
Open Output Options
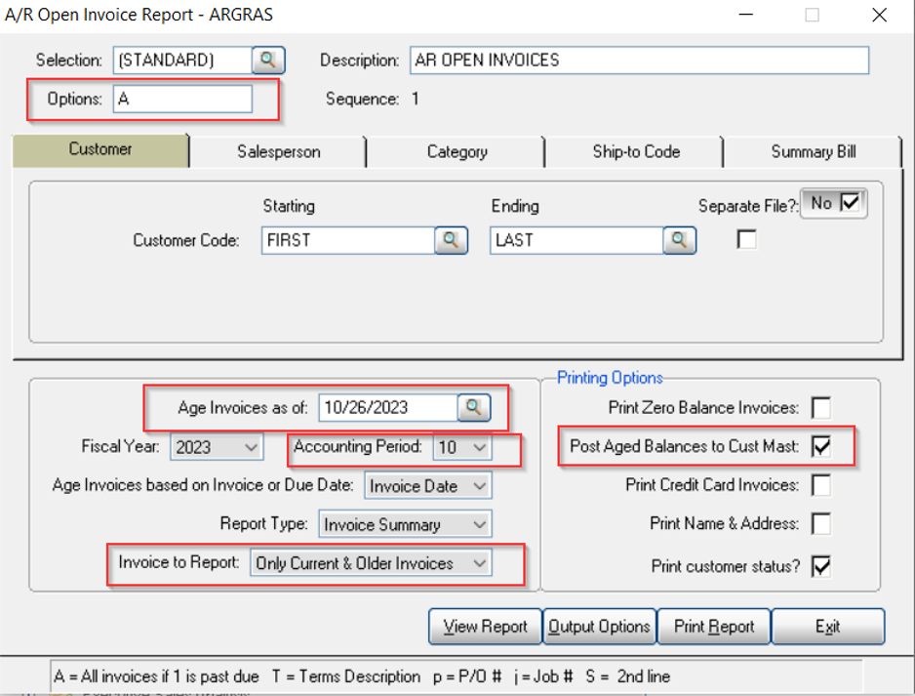(x=599, y=627)
